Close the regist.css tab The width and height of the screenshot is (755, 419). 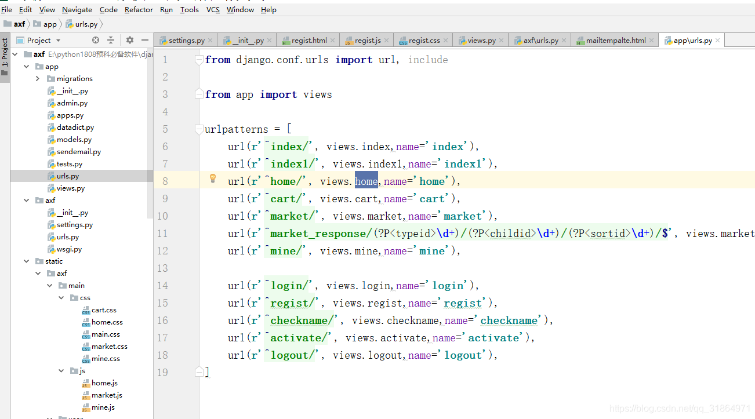[446, 41]
